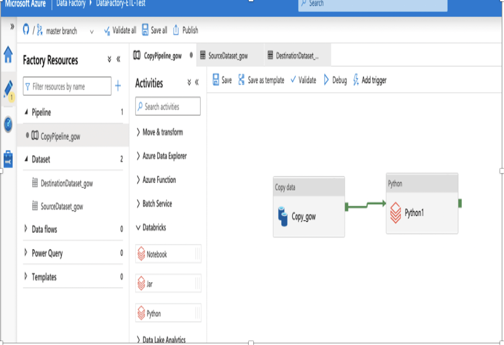
Task: Open the master branch dropdown
Action: pos(92,31)
